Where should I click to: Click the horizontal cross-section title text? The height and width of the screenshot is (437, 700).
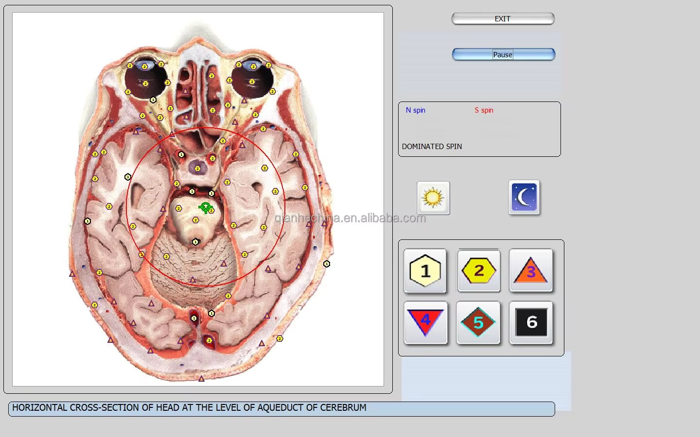(x=189, y=408)
